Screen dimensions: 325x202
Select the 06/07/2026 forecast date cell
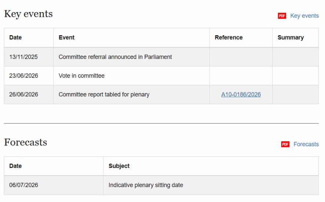coord(54,185)
